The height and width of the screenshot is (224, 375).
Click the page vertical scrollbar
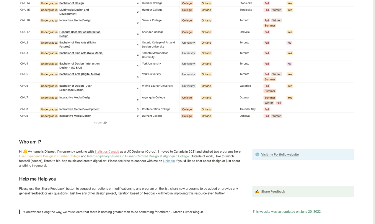(374, 112)
